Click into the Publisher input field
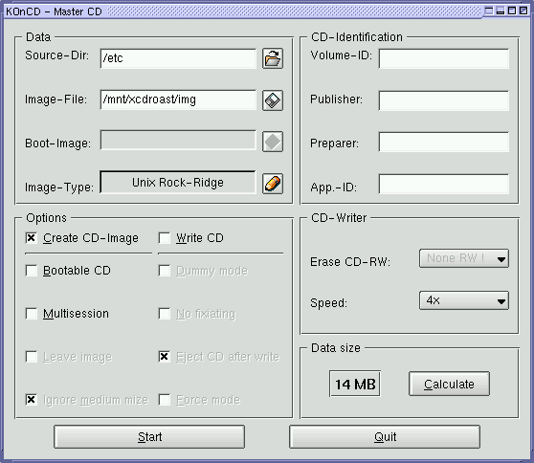 pos(444,100)
